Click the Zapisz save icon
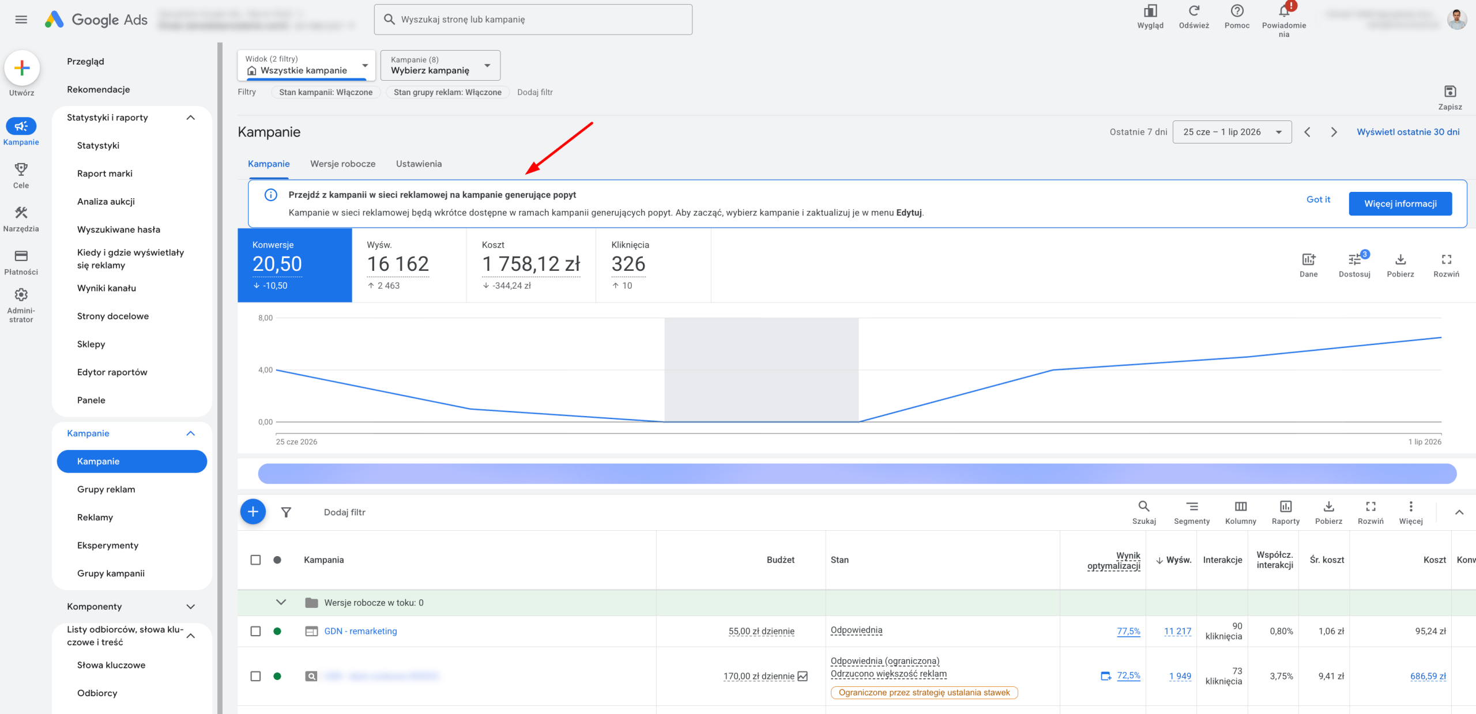The height and width of the screenshot is (714, 1476). [1449, 92]
